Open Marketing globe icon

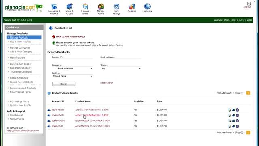pos(147,6)
